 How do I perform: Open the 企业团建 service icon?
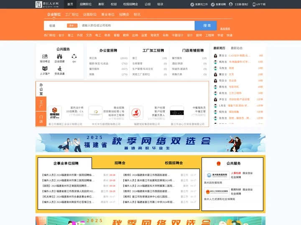(59, 56)
